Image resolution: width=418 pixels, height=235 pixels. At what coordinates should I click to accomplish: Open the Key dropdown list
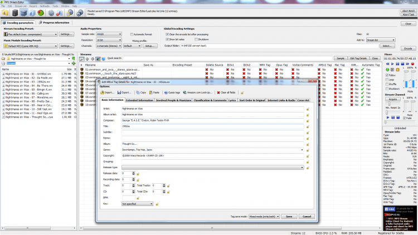[151, 204]
